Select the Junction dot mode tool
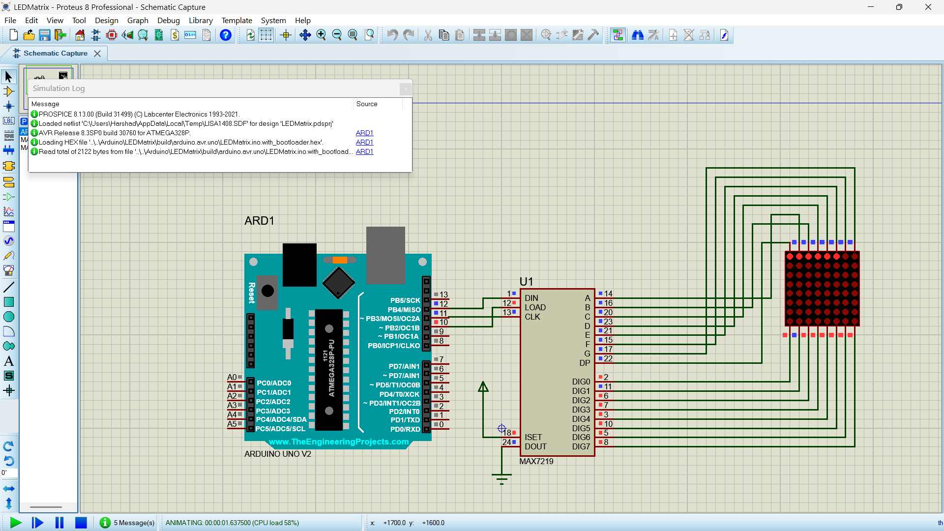944x531 pixels. 9,106
